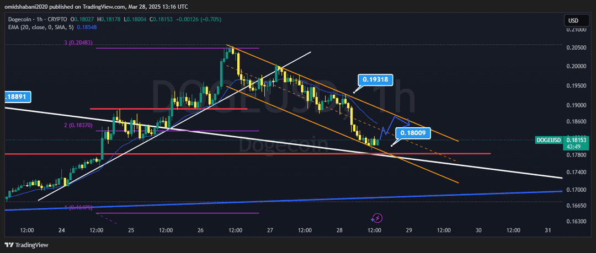Click the change value +0.00126 (+0.70%)
596x253 pixels.
[200, 19]
